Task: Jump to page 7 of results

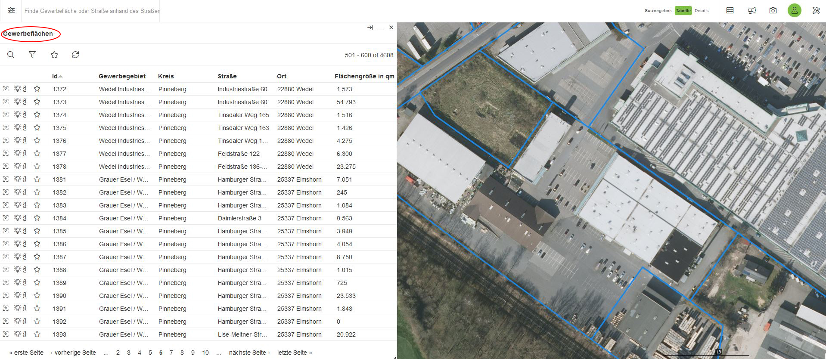Action: pyautogui.click(x=171, y=353)
